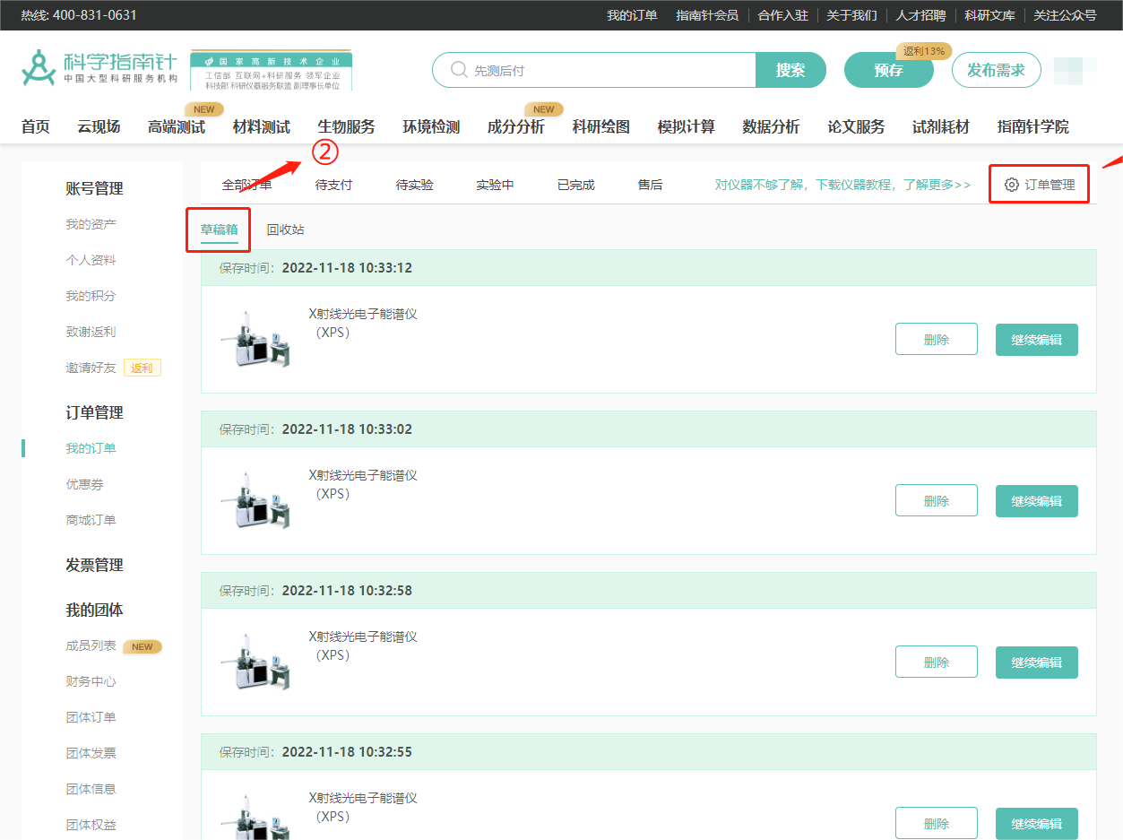This screenshot has width=1123, height=840.
Task: Click the 下载仪器教程 learn more link
Action: pos(842,185)
